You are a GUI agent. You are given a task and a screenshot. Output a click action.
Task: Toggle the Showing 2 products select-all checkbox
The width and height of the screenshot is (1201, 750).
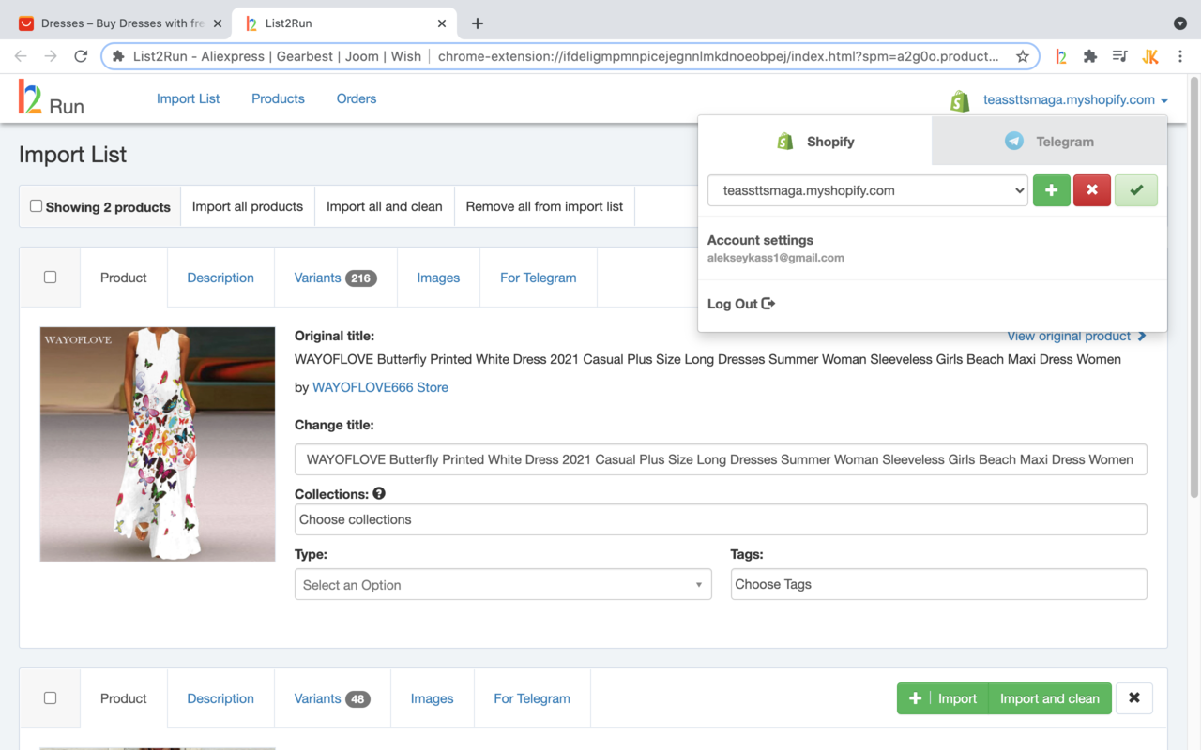36,206
